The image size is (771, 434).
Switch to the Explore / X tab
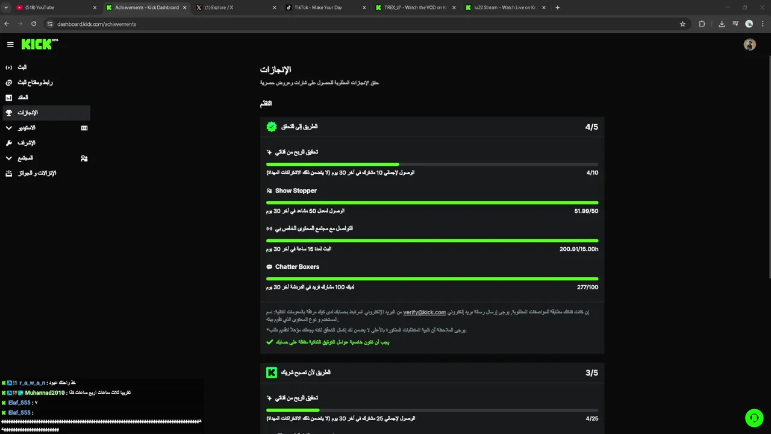[222, 8]
